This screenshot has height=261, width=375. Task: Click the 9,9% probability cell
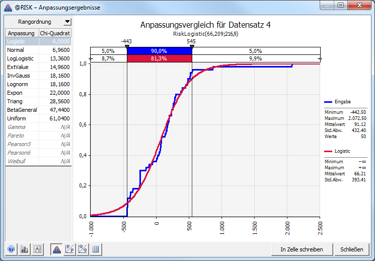coord(256,58)
